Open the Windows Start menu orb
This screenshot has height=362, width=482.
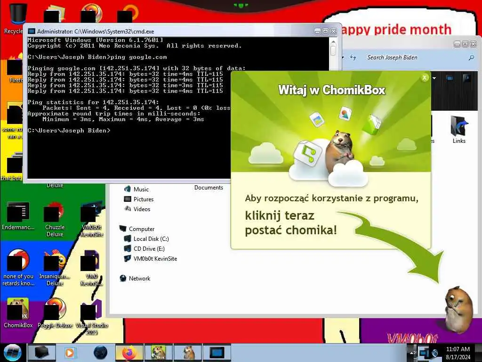click(x=12, y=353)
